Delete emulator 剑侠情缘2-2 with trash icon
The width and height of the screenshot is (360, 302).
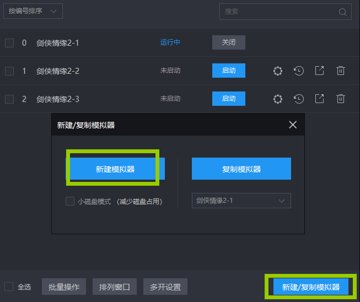(341, 71)
